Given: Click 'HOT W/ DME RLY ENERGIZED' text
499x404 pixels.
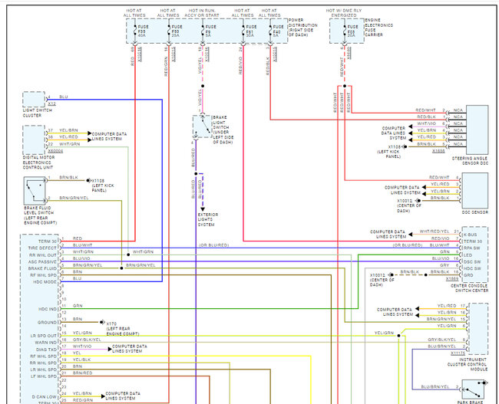Looking at the screenshot, I should coord(344,13).
